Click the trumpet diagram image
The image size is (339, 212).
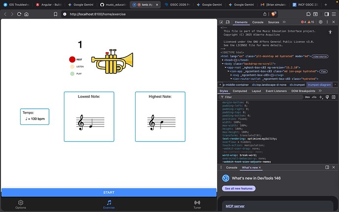coord(113,61)
